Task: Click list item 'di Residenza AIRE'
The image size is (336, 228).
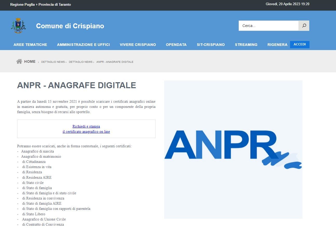Action: coord(37,177)
